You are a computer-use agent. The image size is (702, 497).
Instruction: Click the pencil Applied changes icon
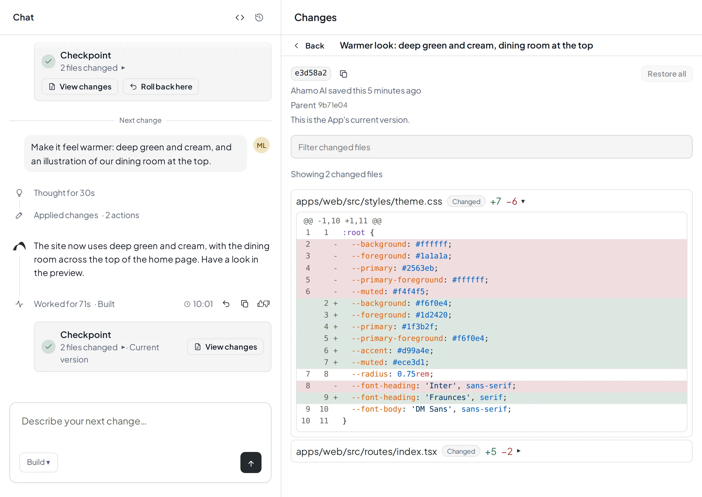pos(19,215)
